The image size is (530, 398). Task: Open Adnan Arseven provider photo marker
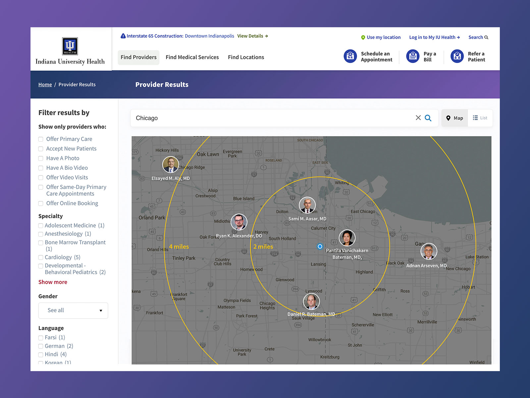(429, 251)
